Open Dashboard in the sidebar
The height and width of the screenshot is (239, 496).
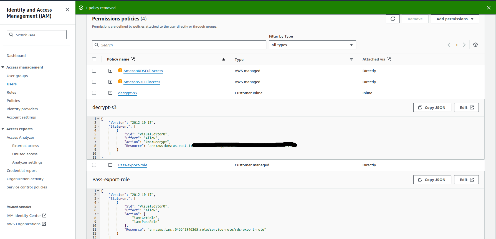pos(16,56)
